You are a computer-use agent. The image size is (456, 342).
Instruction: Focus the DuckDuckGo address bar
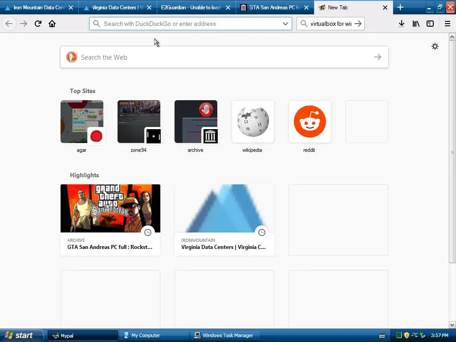pos(191,24)
